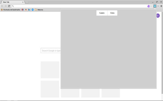The height and width of the screenshot is (101, 163).
Task: Minimize the browser window
Action: 153,2
